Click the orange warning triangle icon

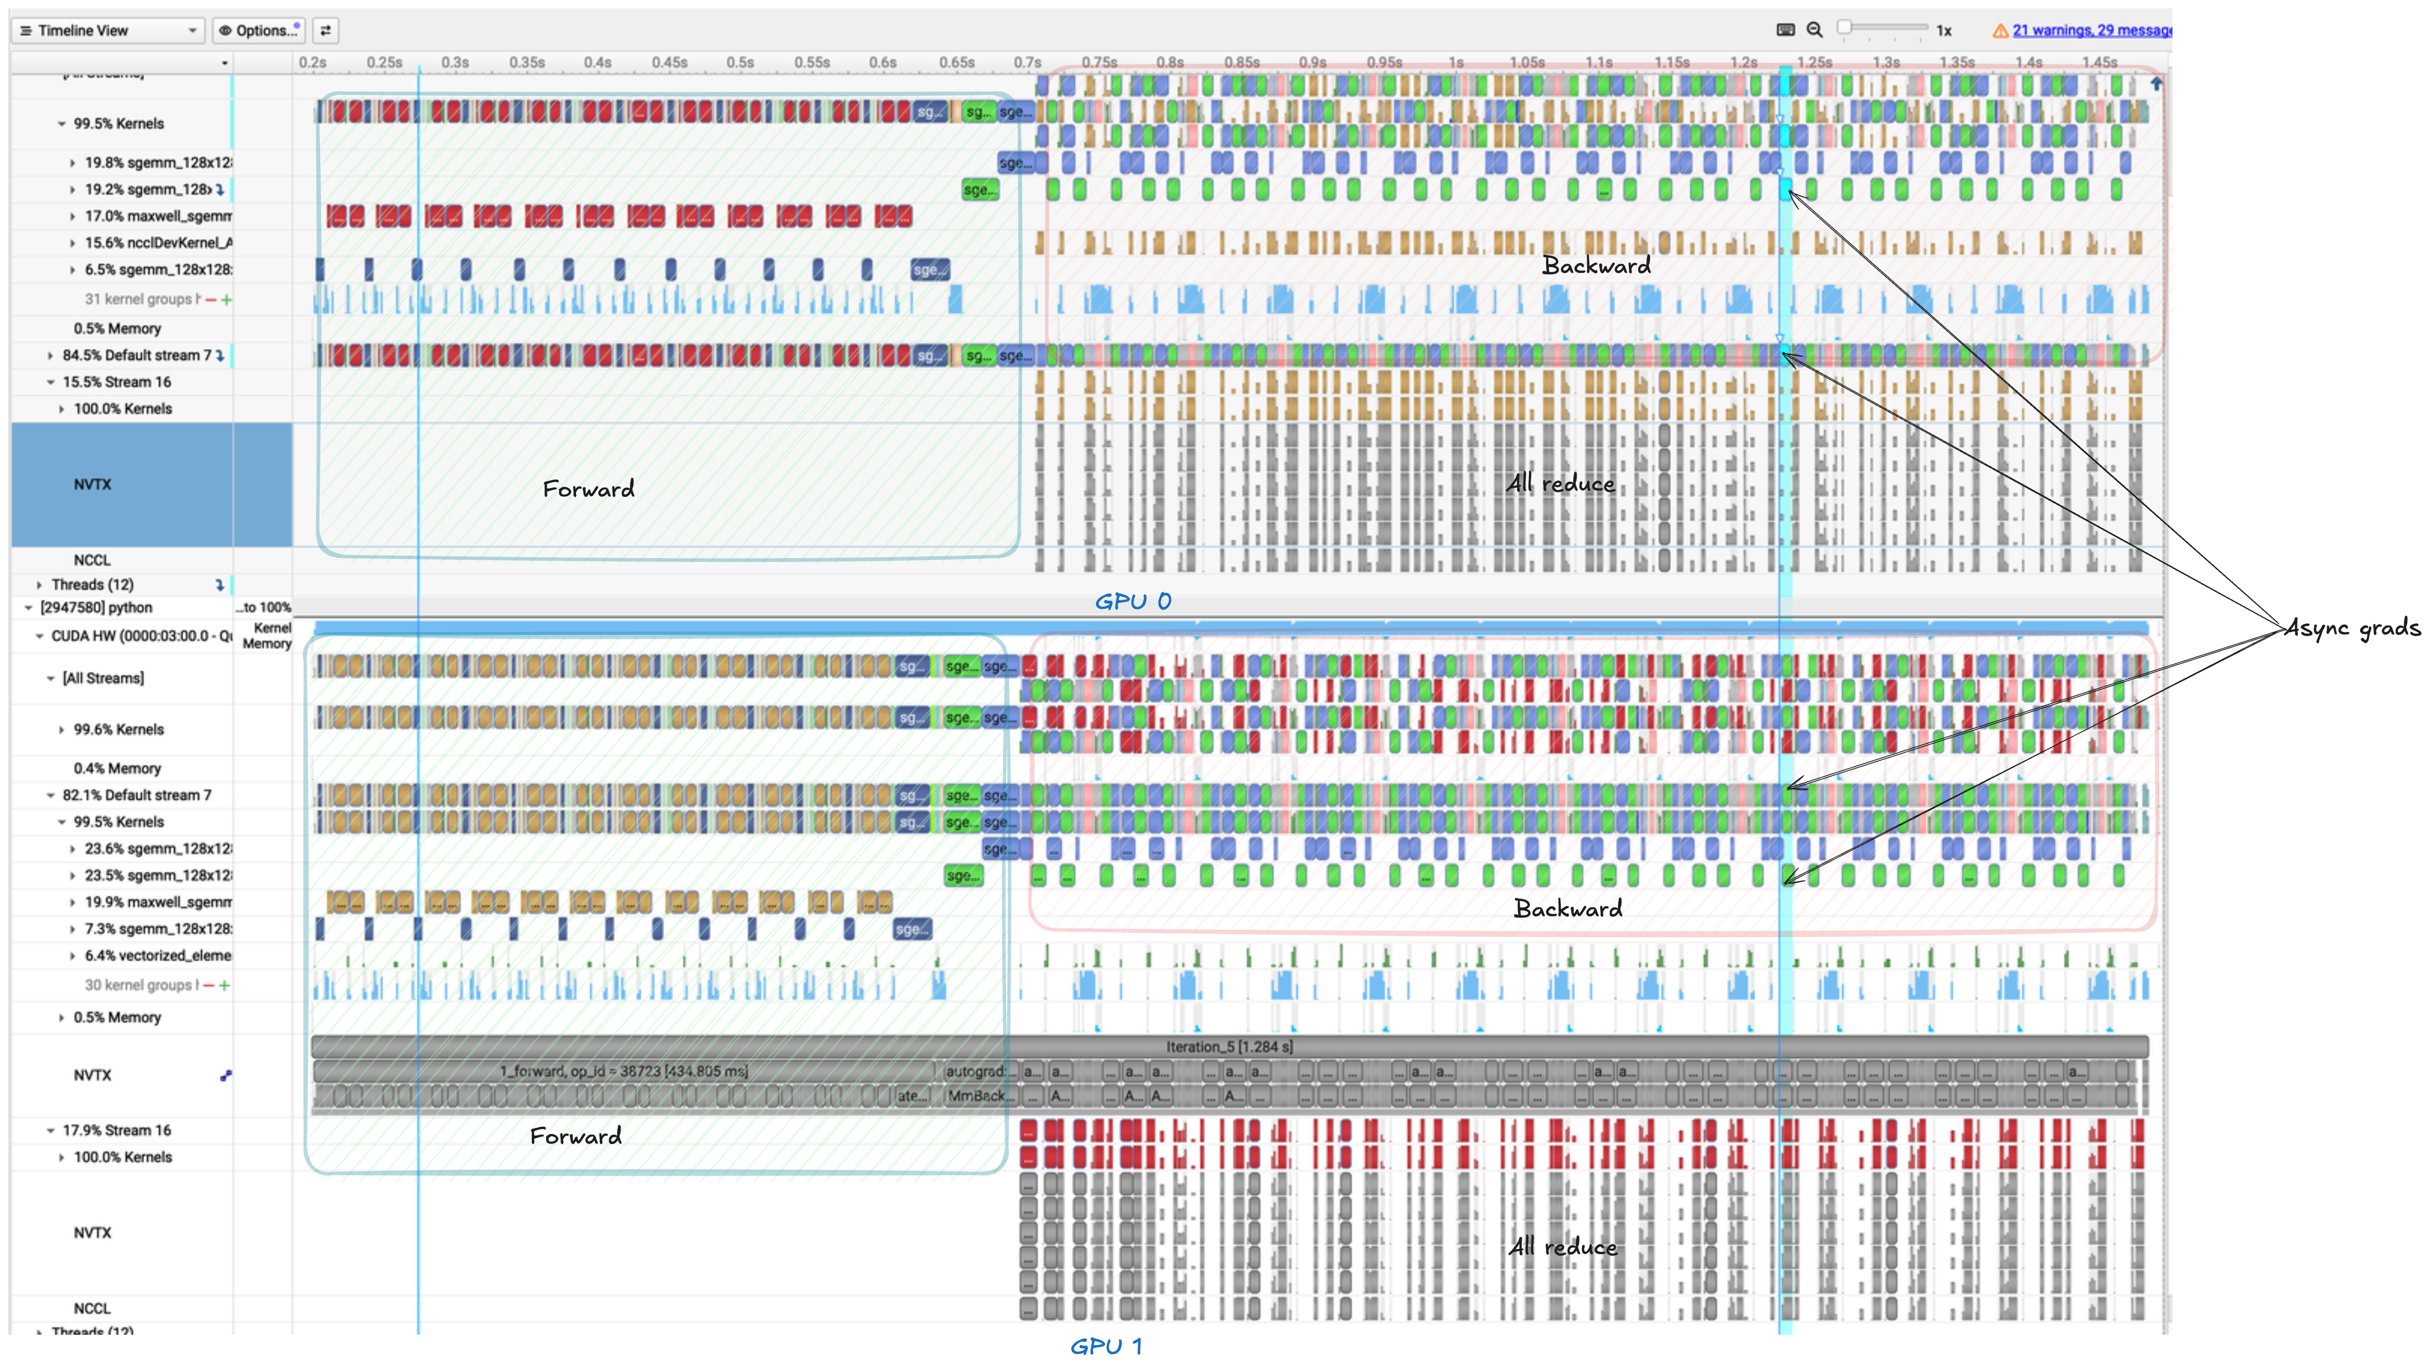point(2000,30)
